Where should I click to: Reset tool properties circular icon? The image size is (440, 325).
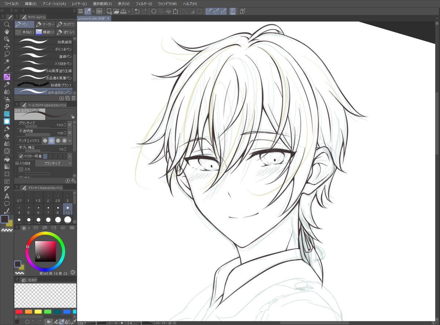point(67,181)
